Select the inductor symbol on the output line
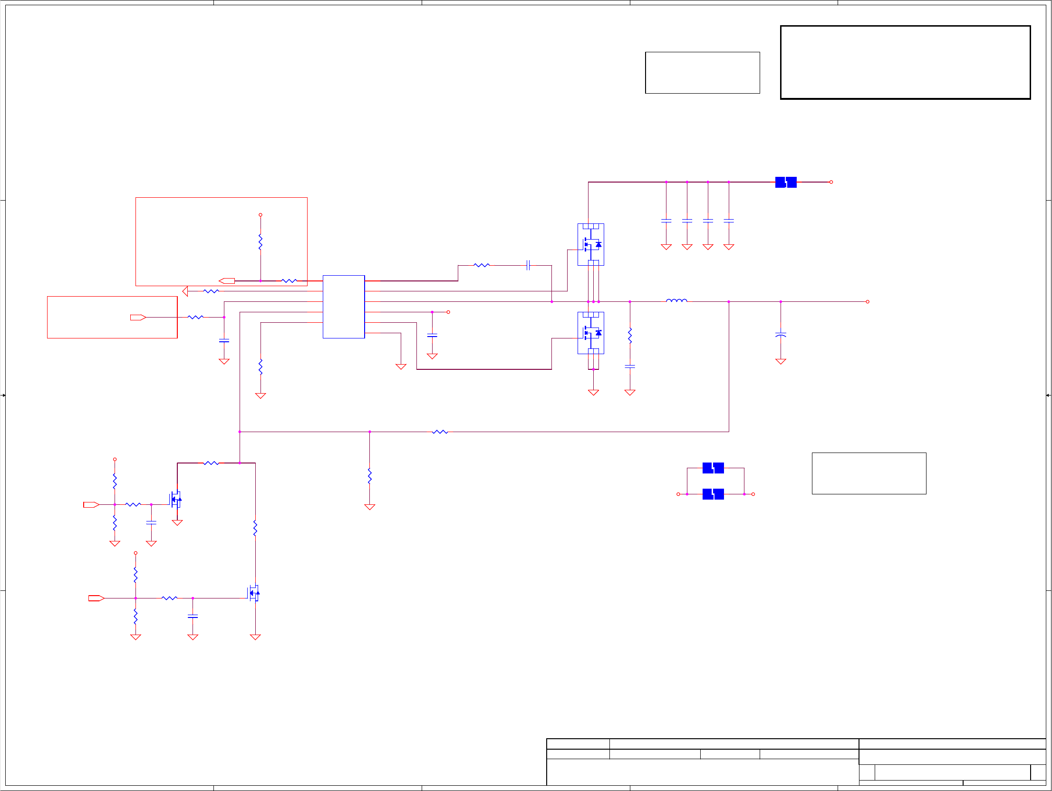Screen dimensions: 1052x791 tap(676, 300)
